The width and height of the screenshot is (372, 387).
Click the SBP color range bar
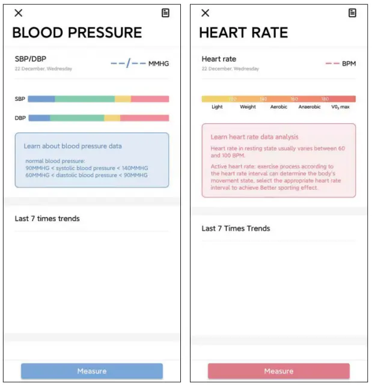[x=99, y=99]
